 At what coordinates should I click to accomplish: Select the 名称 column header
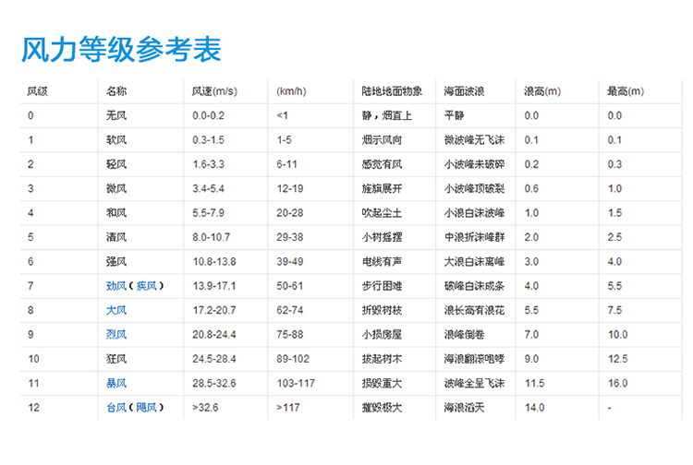(116, 92)
